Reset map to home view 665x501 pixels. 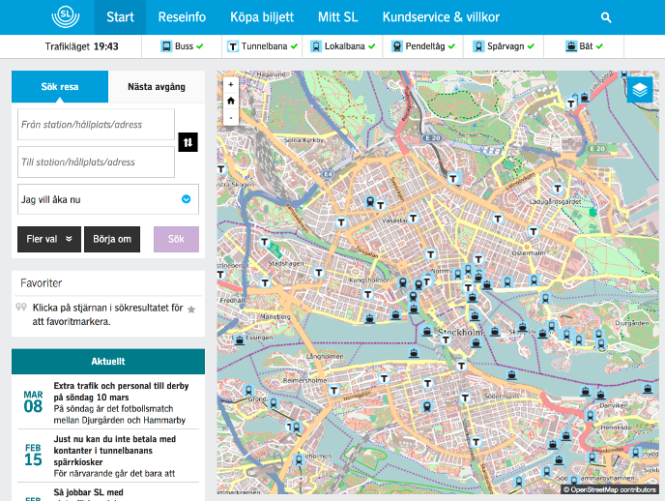click(x=230, y=101)
